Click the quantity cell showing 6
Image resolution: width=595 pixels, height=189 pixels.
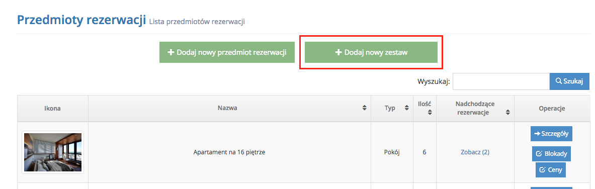[x=424, y=152]
